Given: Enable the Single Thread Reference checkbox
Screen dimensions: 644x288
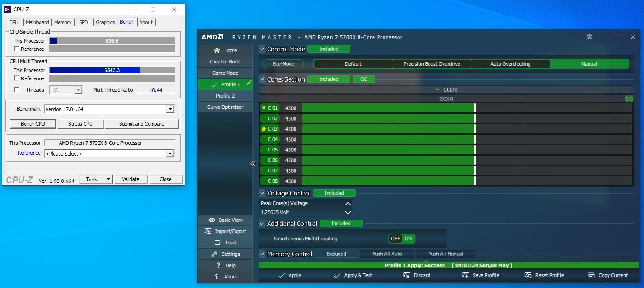Looking at the screenshot, I should [x=17, y=49].
